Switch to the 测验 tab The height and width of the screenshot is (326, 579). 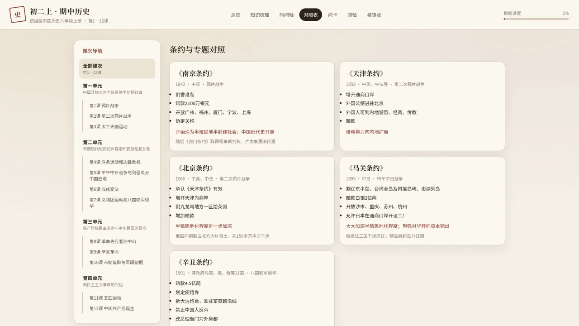(x=352, y=15)
